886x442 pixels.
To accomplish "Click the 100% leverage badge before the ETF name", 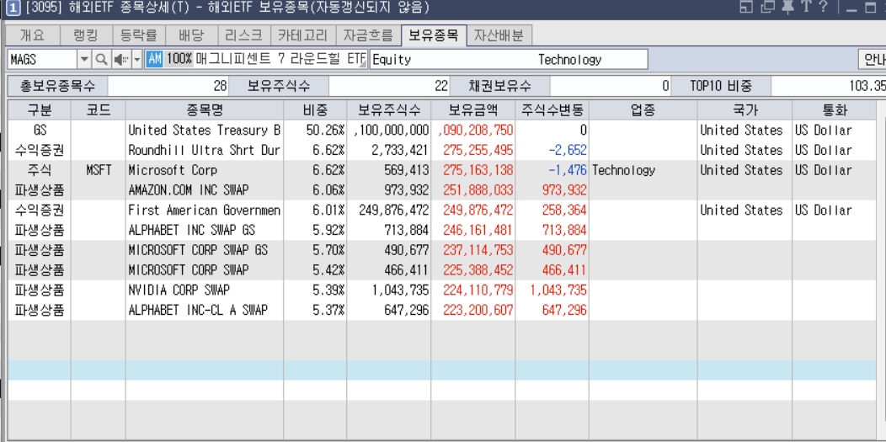I will [x=179, y=59].
